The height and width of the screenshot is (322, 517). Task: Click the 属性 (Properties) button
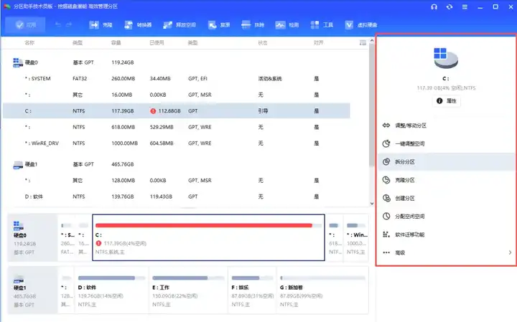tap(447, 100)
